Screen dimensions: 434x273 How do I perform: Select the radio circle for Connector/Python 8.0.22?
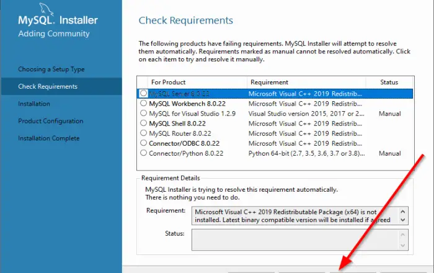click(x=143, y=153)
